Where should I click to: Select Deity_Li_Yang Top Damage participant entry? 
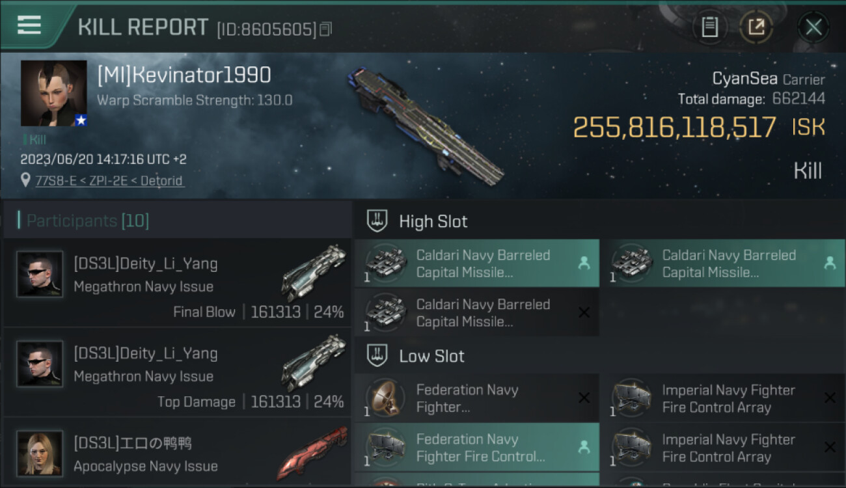click(x=177, y=373)
